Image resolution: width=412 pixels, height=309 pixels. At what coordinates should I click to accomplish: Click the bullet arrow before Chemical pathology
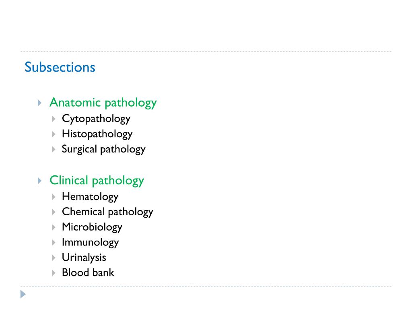[x=54, y=212]
